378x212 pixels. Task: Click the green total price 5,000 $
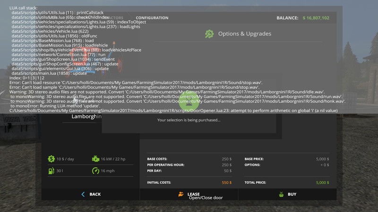click(322, 182)
